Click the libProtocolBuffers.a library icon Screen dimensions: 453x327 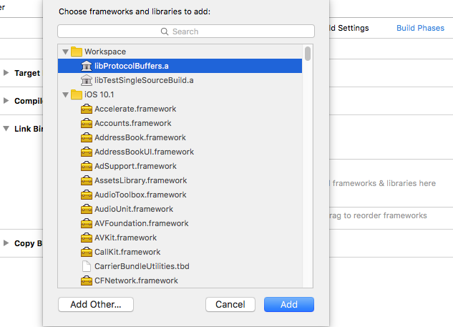[x=87, y=66]
